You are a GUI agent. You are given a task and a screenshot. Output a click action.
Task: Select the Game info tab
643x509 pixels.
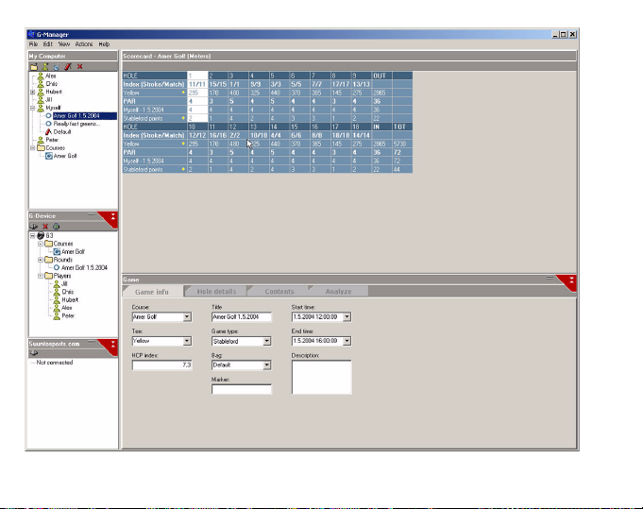152,292
